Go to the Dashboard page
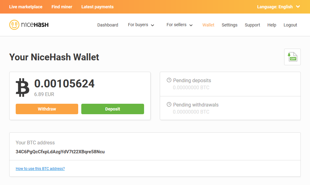The height and width of the screenshot is (185, 310). 107,25
